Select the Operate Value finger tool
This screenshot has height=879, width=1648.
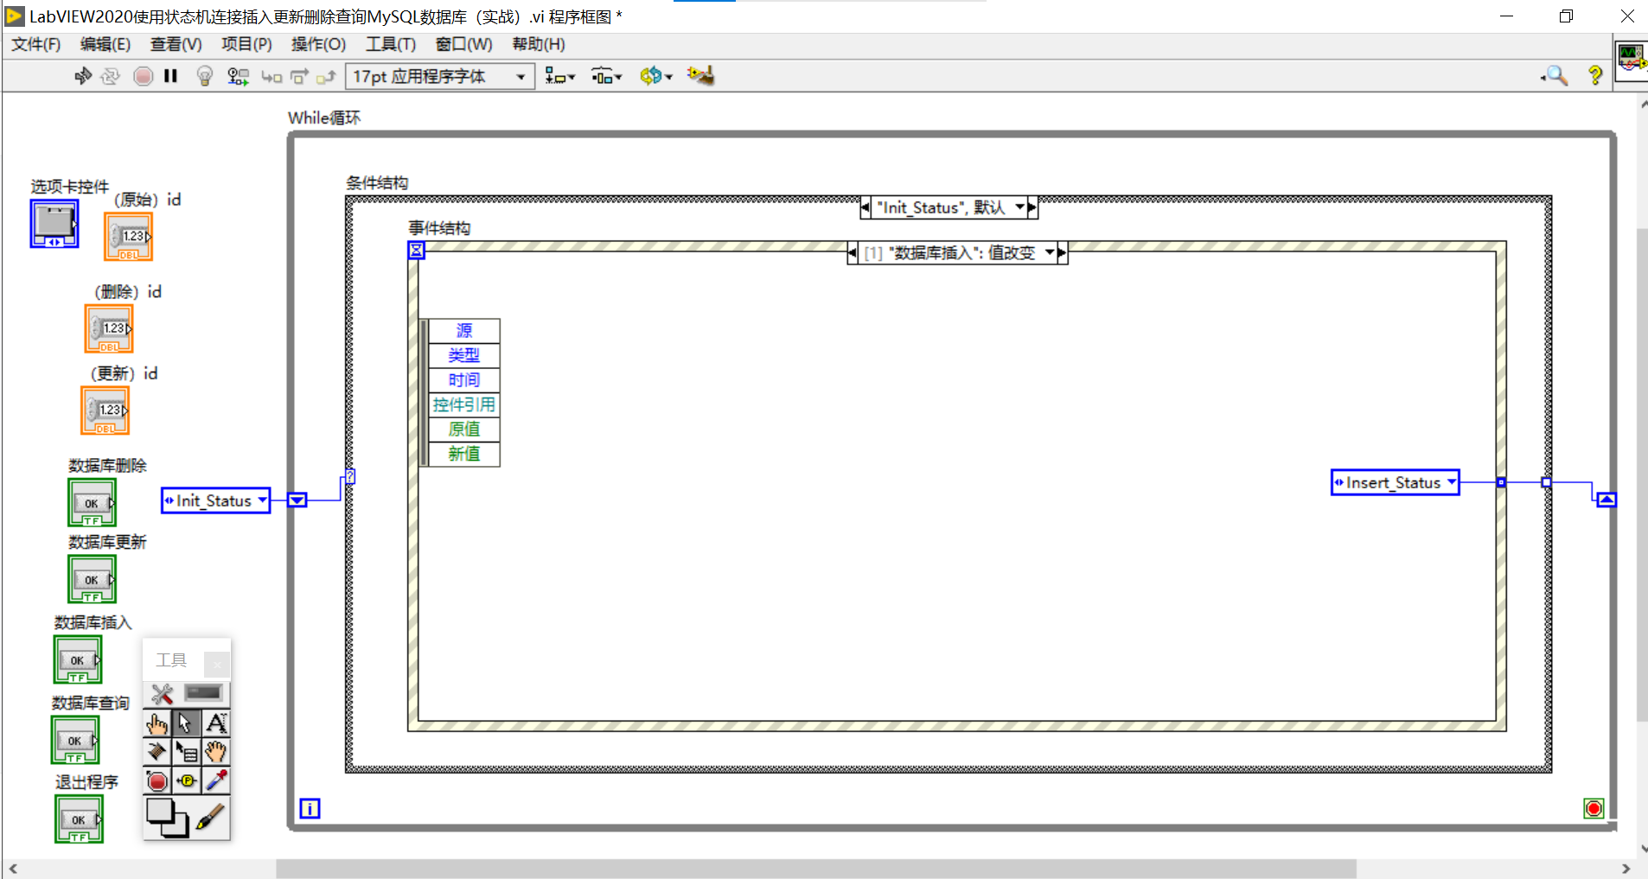pyautogui.click(x=158, y=723)
